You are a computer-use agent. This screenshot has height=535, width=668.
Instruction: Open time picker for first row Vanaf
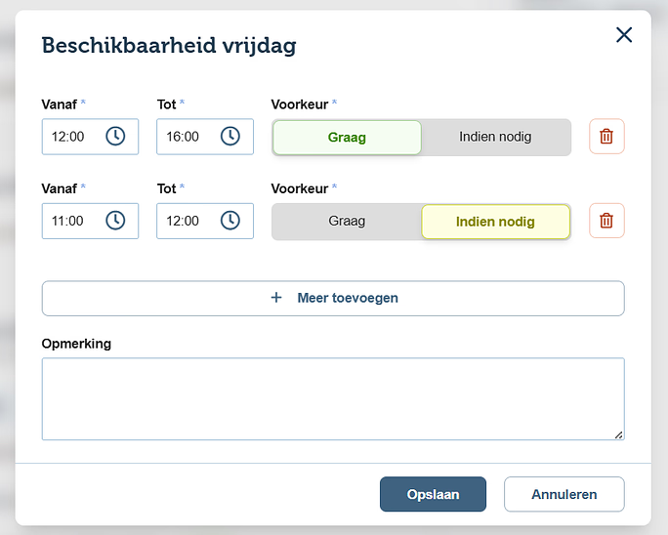(115, 137)
